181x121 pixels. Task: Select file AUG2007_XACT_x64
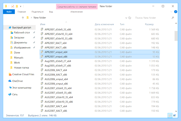coord(100,106)
